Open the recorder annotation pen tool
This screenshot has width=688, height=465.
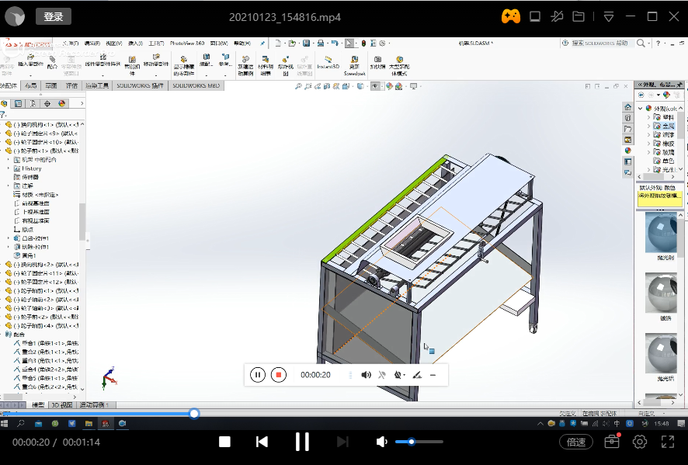click(417, 375)
